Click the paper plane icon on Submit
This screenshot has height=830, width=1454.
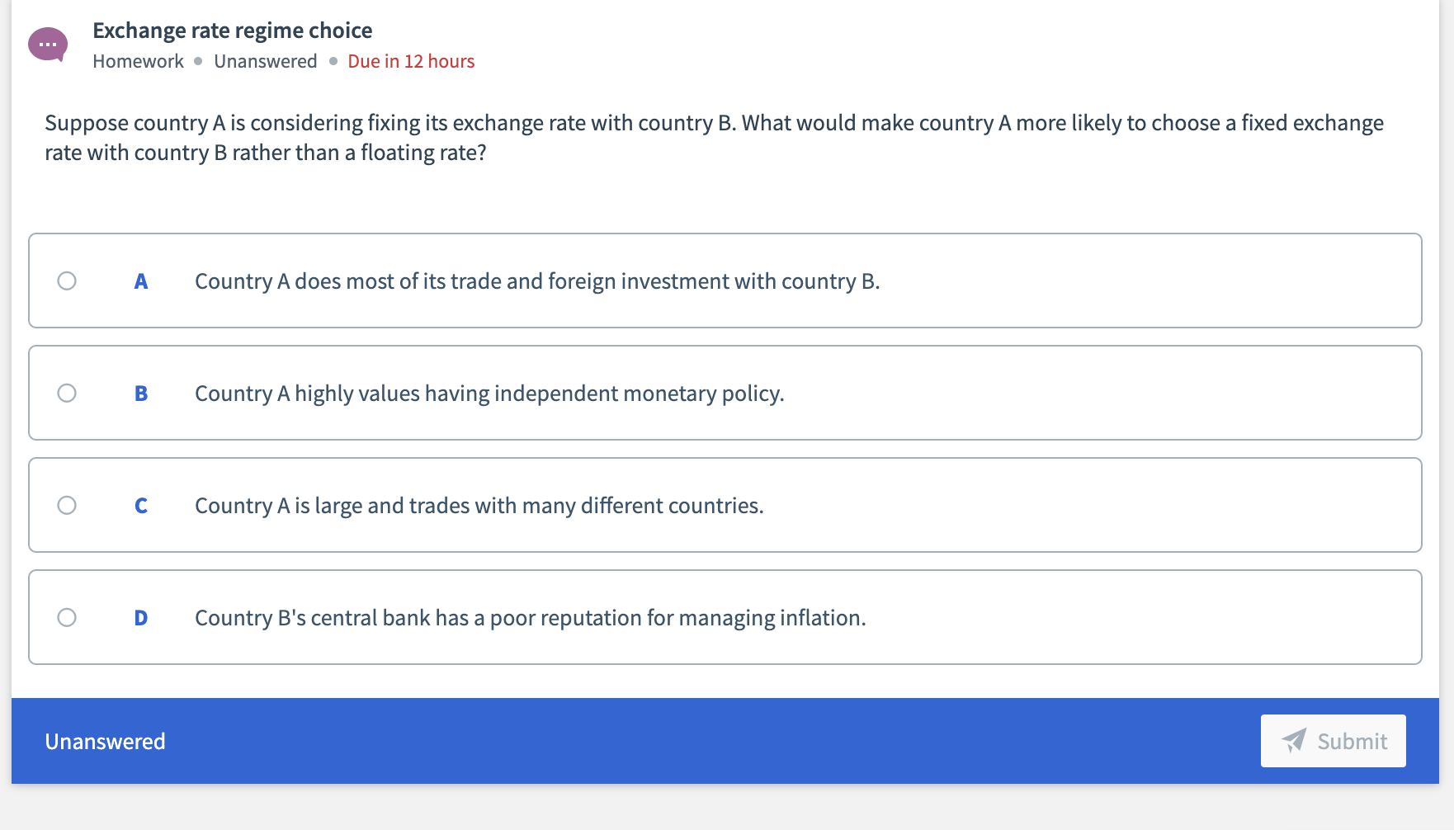(1296, 741)
